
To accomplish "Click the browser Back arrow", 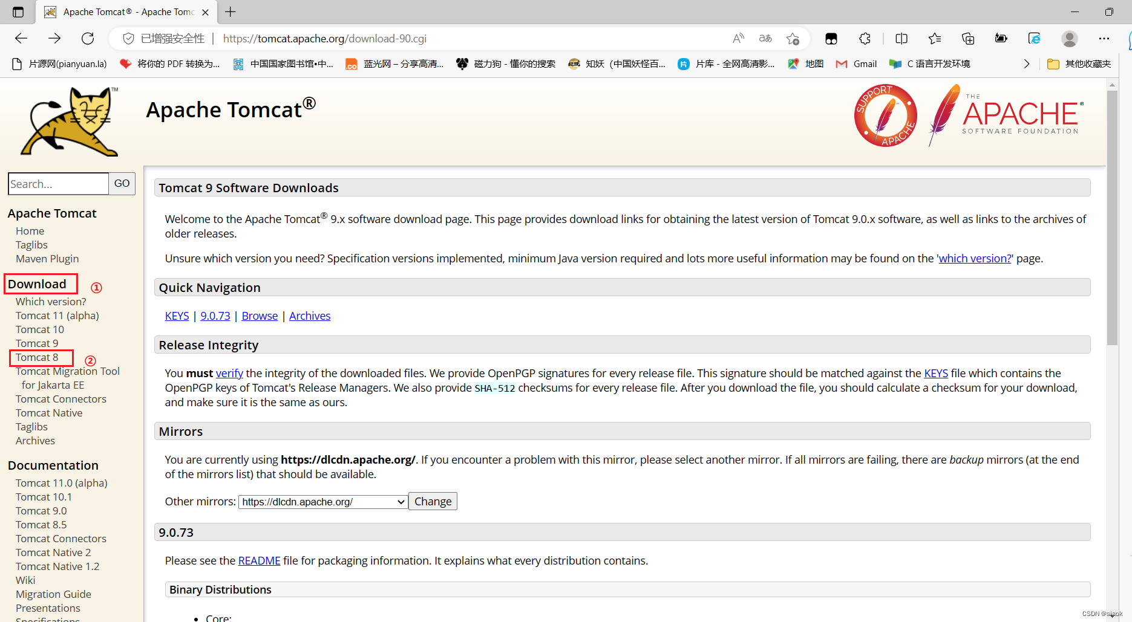I will pos(21,39).
